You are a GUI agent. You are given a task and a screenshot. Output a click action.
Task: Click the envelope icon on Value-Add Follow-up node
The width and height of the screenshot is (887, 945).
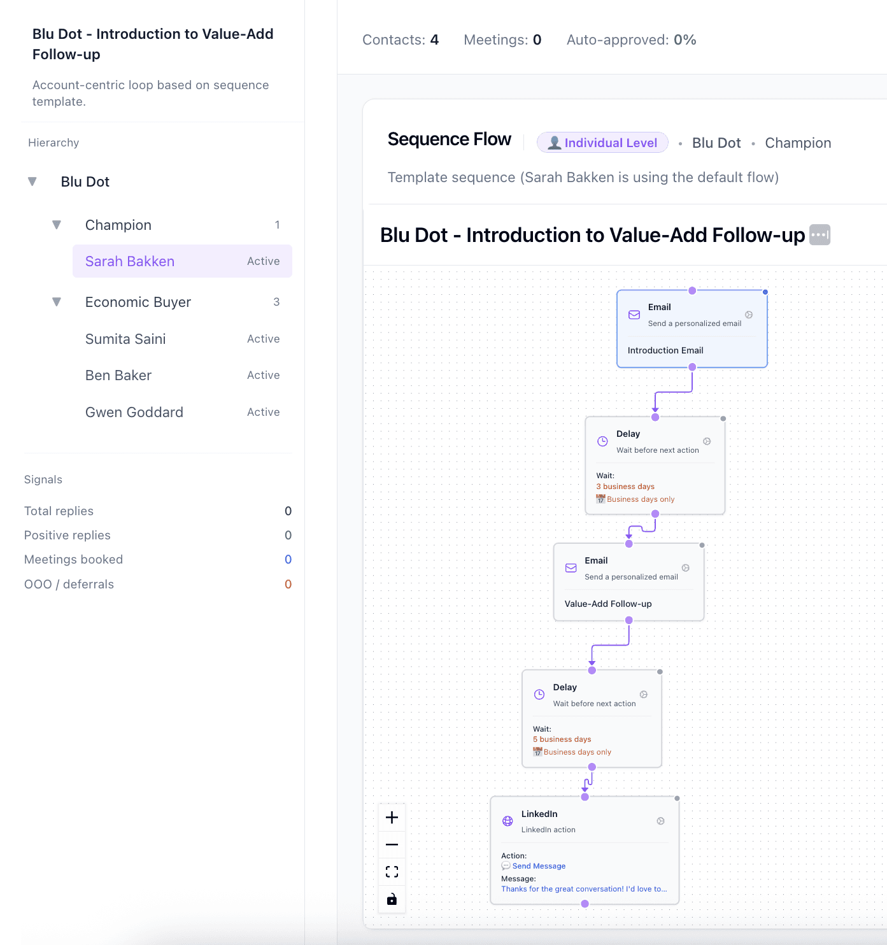570,567
